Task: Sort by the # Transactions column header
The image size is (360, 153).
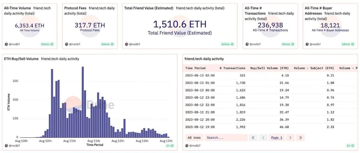Action: tap(232, 68)
